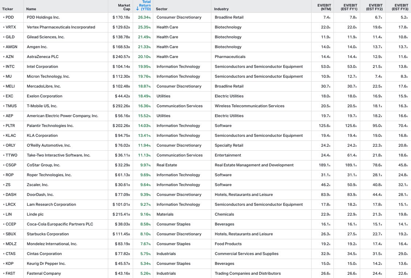This screenshot has width=411, height=278.
Task: Select Exelon Corporation name
Action: [45, 96]
